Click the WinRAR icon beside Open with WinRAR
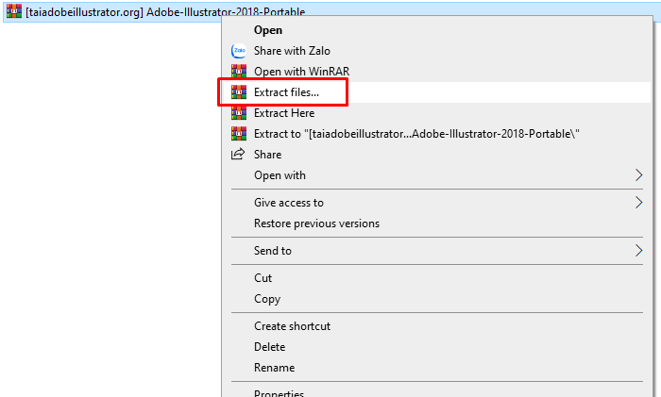Viewport: 661px width, 397px height. pos(238,72)
